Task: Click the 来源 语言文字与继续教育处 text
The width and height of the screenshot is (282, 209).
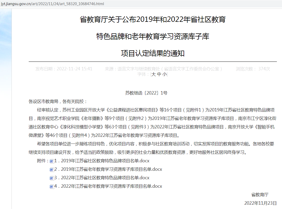Action: (163, 69)
